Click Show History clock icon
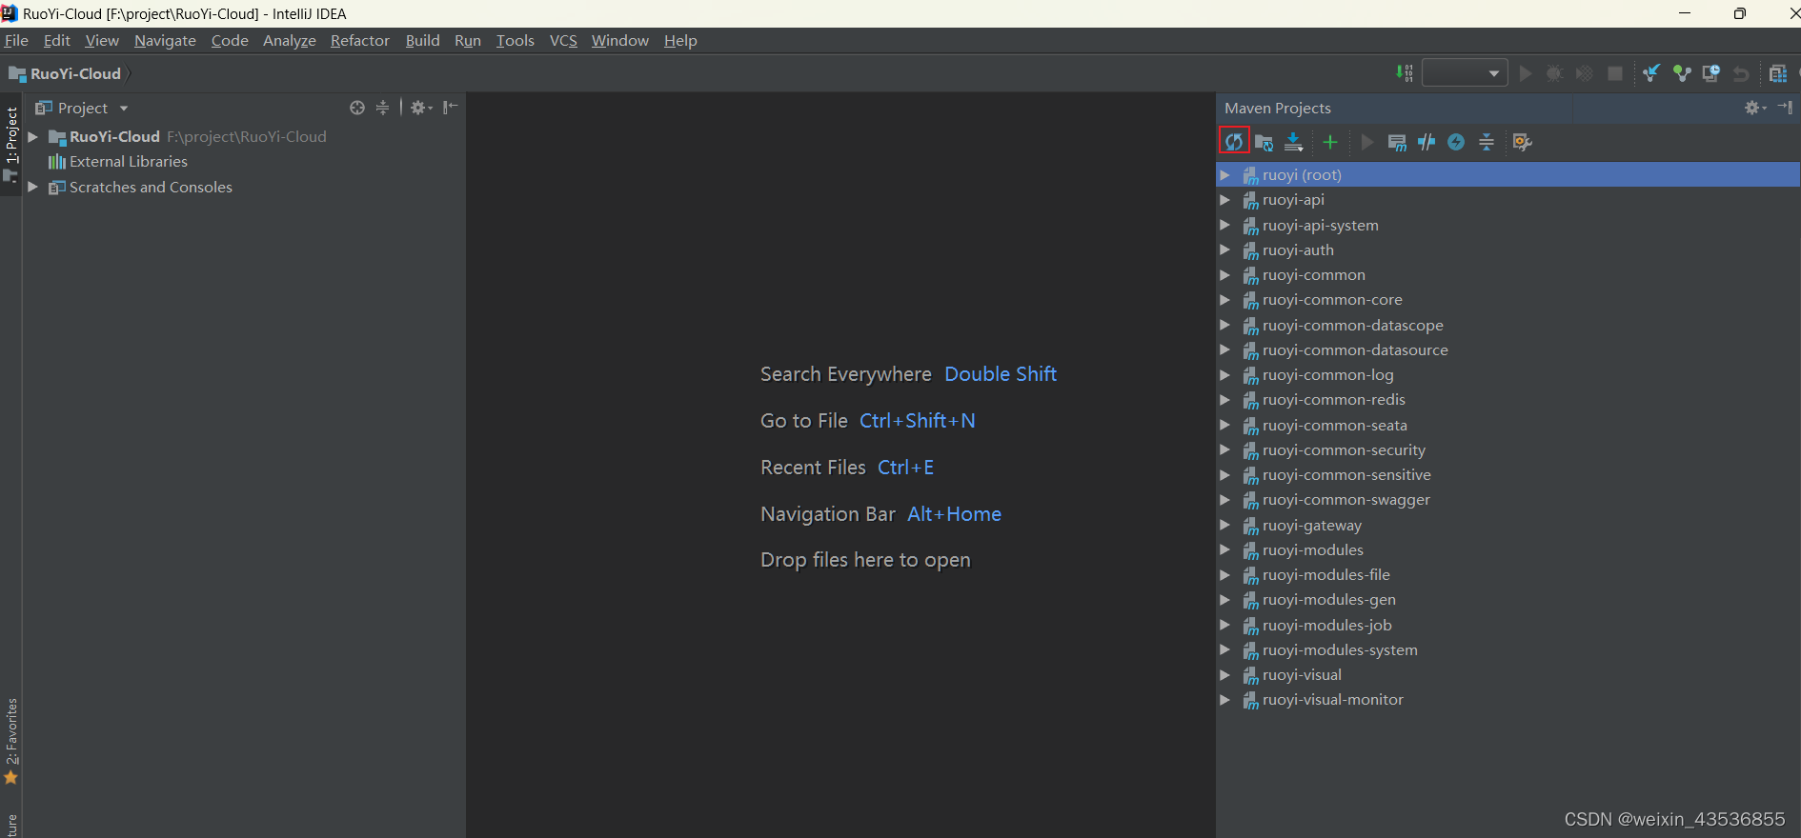 pos(1711,73)
